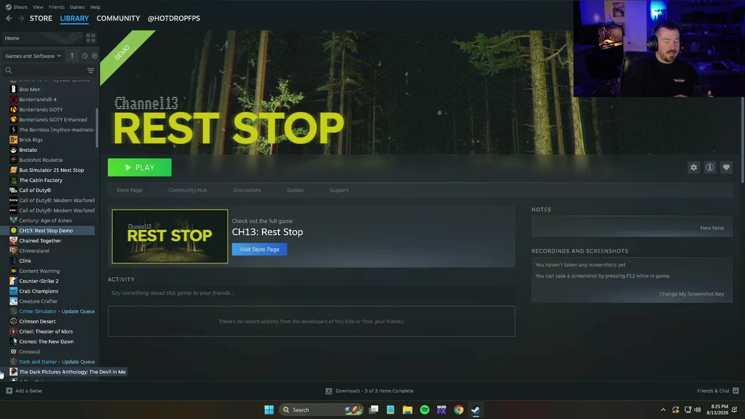
Task: Select The Cabin Factory in the library
Action: click(41, 180)
